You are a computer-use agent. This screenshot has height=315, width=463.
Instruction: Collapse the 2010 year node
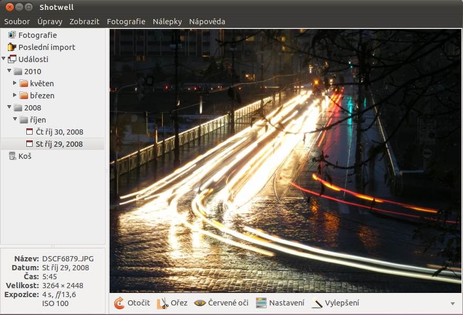pyautogui.click(x=9, y=70)
